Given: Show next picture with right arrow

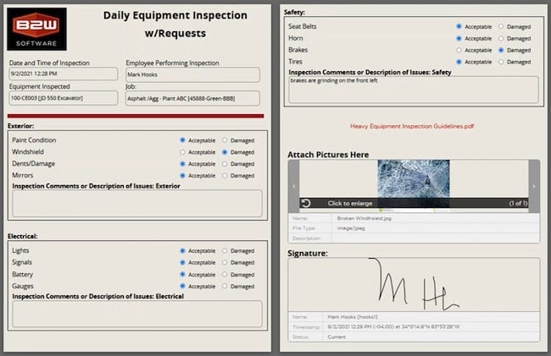Looking at the screenshot, I should pos(533,186).
